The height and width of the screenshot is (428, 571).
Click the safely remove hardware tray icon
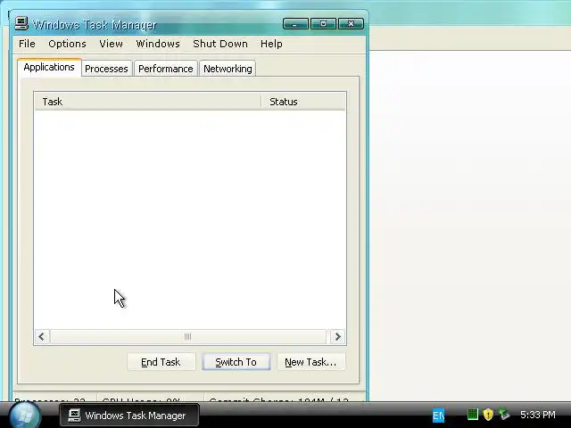click(x=504, y=414)
